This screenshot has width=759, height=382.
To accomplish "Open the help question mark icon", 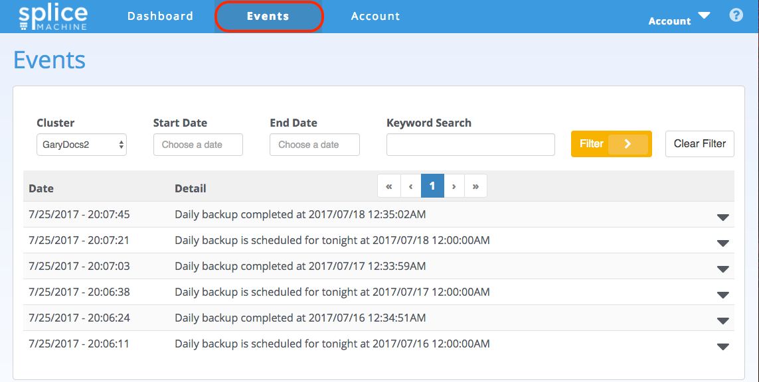I will [736, 15].
